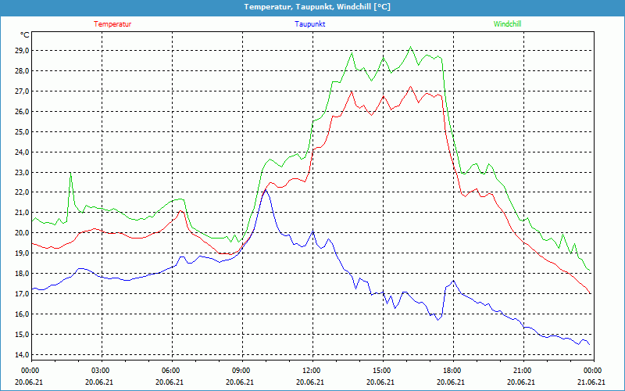Click the 21,0 y-axis value

point(23,213)
